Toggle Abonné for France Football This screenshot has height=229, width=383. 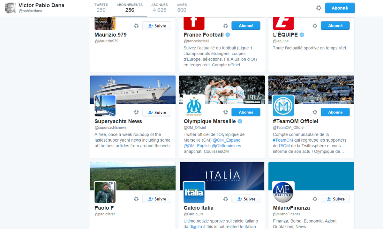pos(246,26)
